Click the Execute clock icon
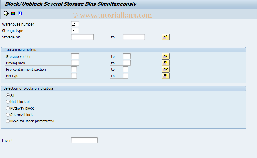Viewport: 257px width, 158px height. pyautogui.click(x=6, y=13)
